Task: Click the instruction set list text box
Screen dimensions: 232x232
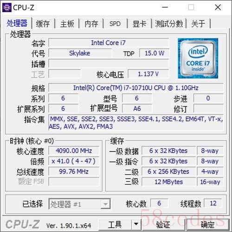Action: pos(136,123)
